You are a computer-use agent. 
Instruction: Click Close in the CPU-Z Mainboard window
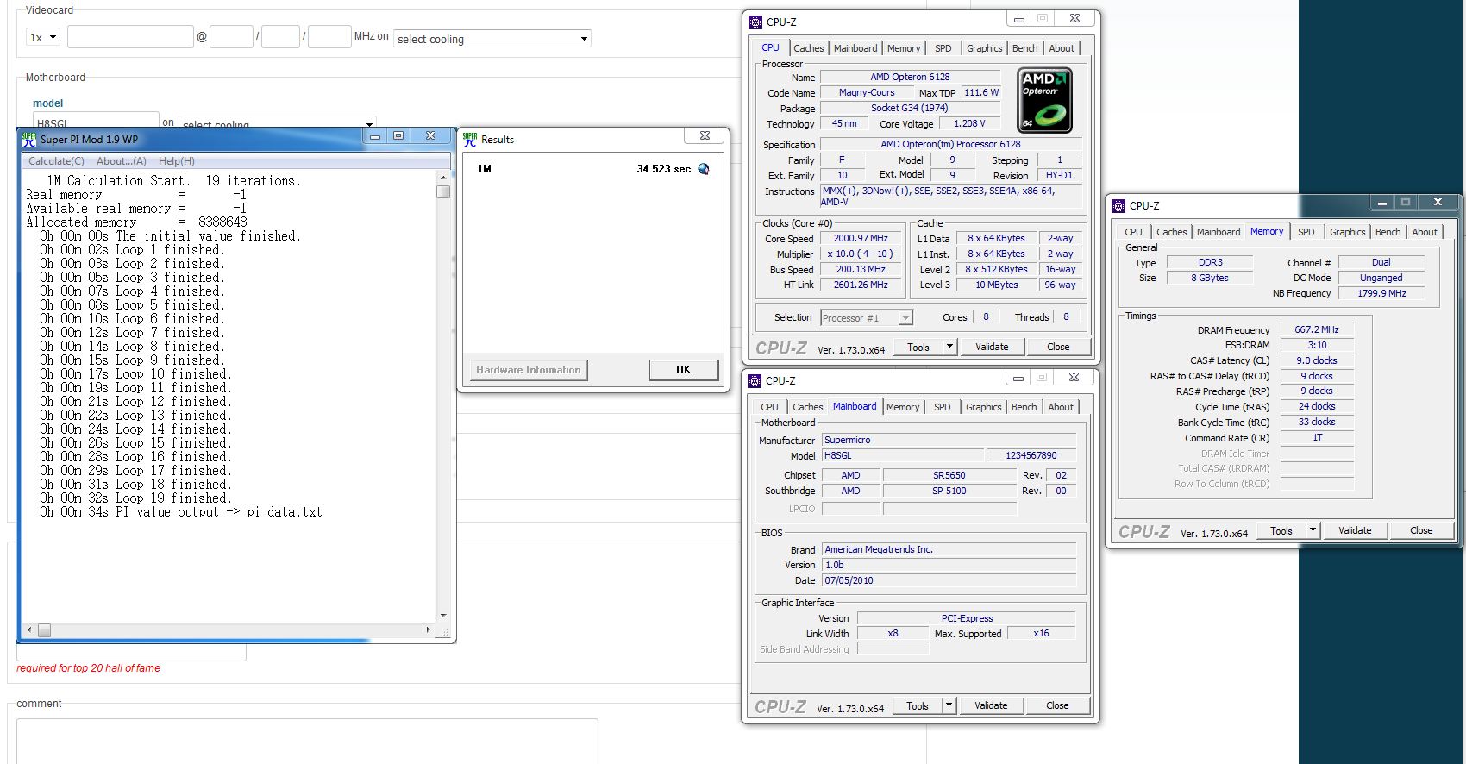[x=1057, y=705]
